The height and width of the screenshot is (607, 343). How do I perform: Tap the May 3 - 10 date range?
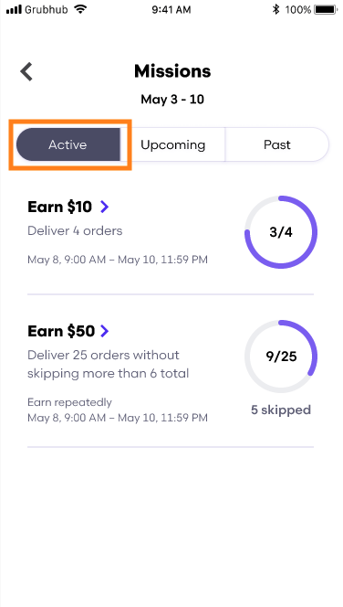(172, 100)
